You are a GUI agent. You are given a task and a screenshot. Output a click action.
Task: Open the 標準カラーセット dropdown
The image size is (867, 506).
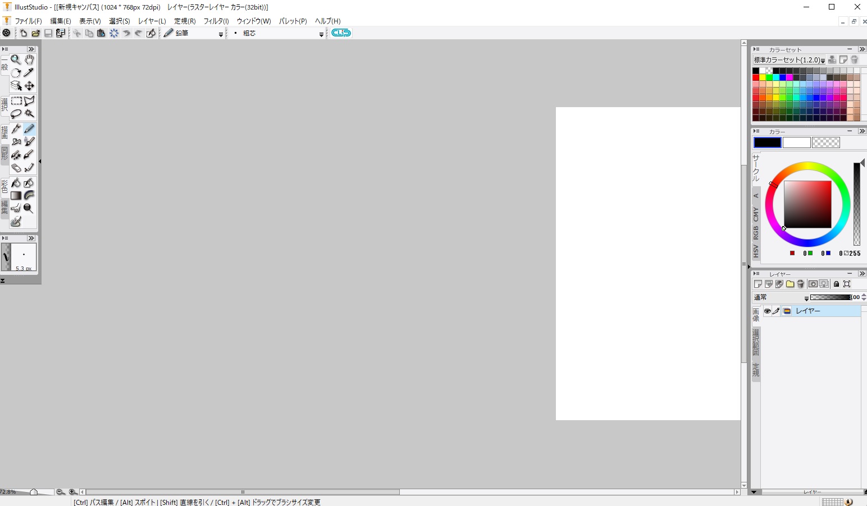coord(823,60)
